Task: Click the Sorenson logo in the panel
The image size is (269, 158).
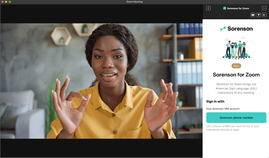Action: point(236,29)
